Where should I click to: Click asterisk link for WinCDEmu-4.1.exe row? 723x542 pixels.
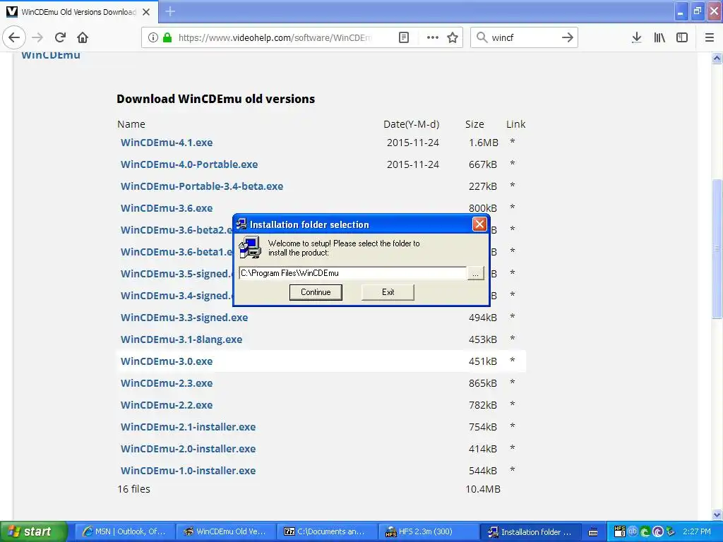tap(513, 141)
